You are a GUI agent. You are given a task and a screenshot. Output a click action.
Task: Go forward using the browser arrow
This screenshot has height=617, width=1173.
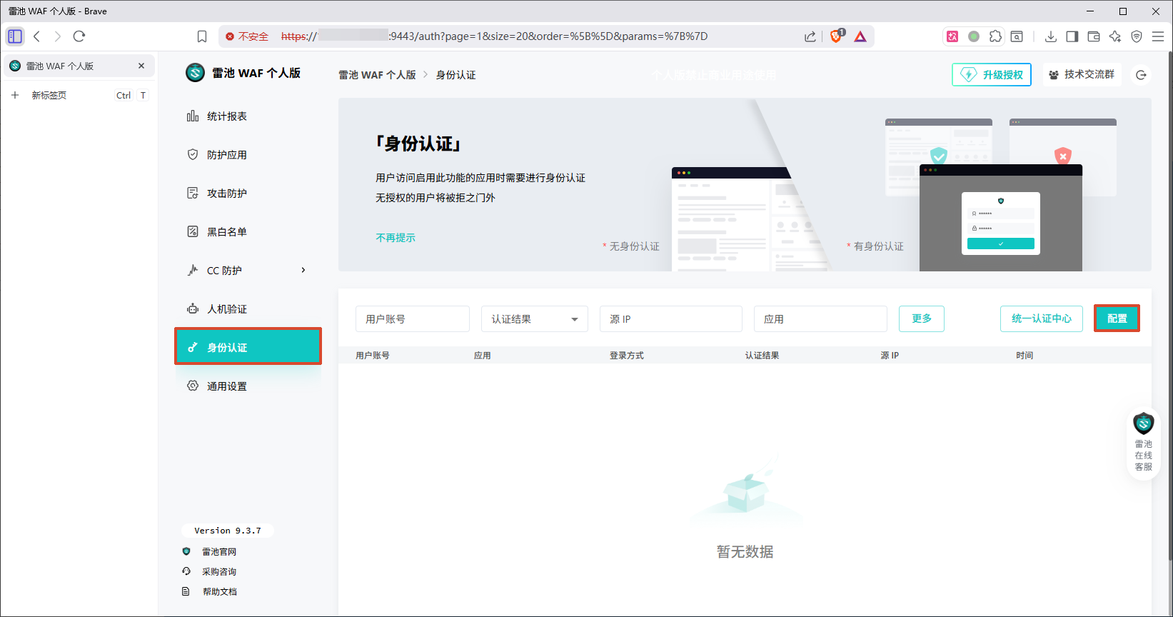click(58, 36)
